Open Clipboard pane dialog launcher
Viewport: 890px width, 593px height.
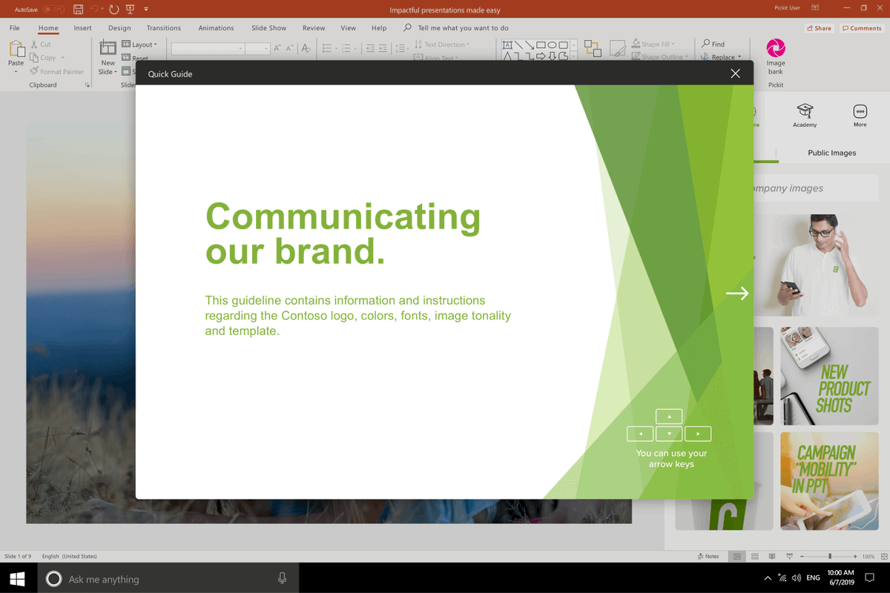[x=88, y=85]
